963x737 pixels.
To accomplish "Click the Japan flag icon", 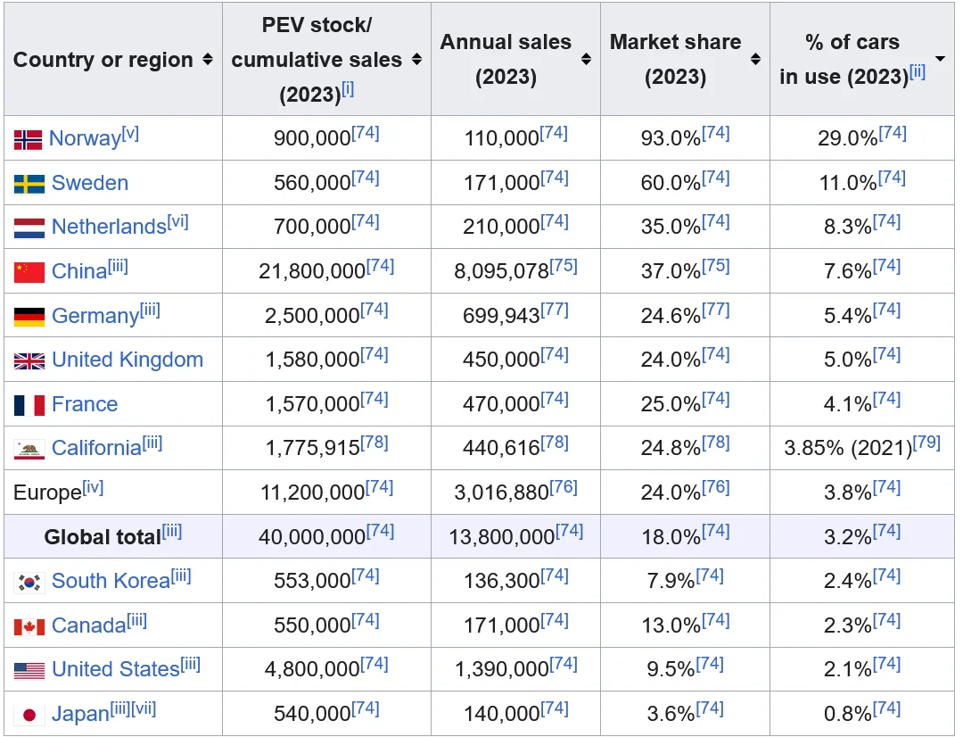I will 29,715.
